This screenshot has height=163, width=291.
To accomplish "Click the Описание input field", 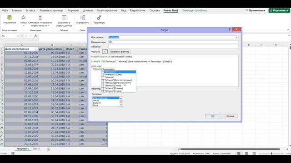I will point(173,47).
